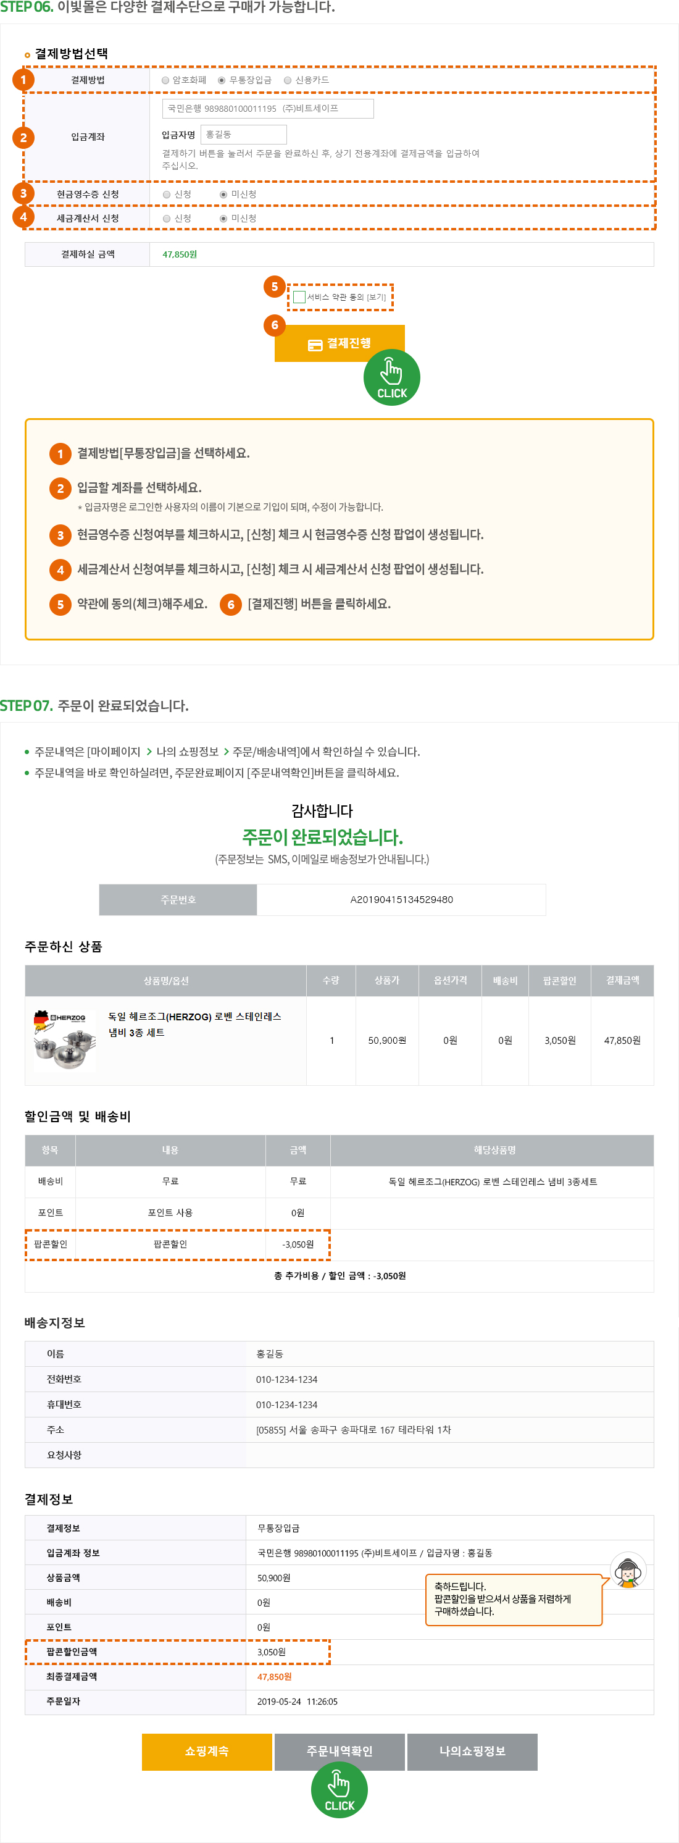Image resolution: width=679 pixels, height=1843 pixels.
Task: Select the 암호화폐 payment method radio
Action: click(x=166, y=80)
